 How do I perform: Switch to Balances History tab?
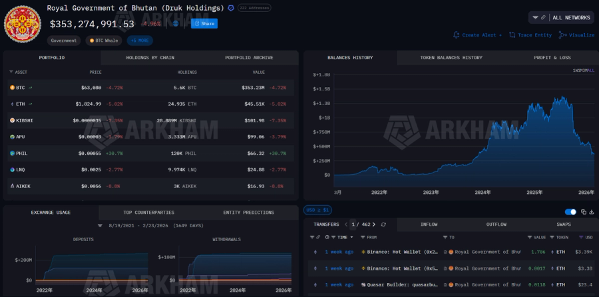click(350, 58)
